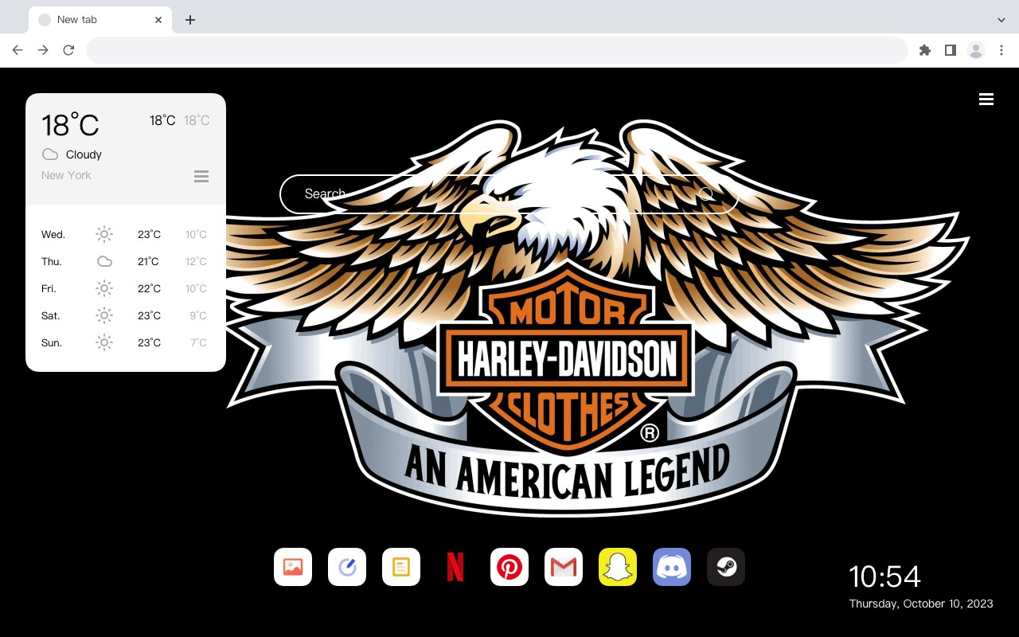1019x637 pixels.
Task: Click the 9°C low for Saturday
Action: pos(198,315)
